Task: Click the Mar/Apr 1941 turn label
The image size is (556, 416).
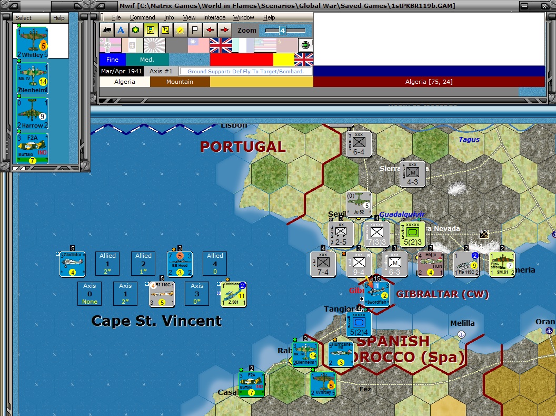Action: (x=121, y=71)
